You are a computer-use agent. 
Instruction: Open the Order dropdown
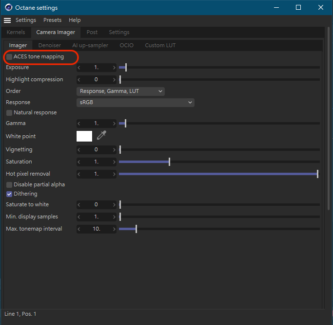(120, 91)
